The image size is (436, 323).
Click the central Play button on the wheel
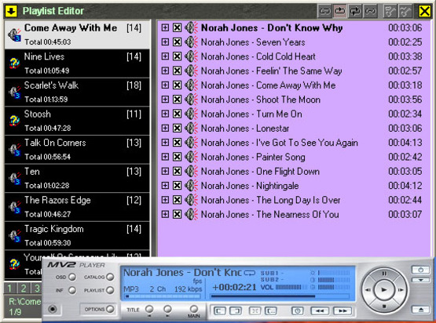[x=384, y=290]
